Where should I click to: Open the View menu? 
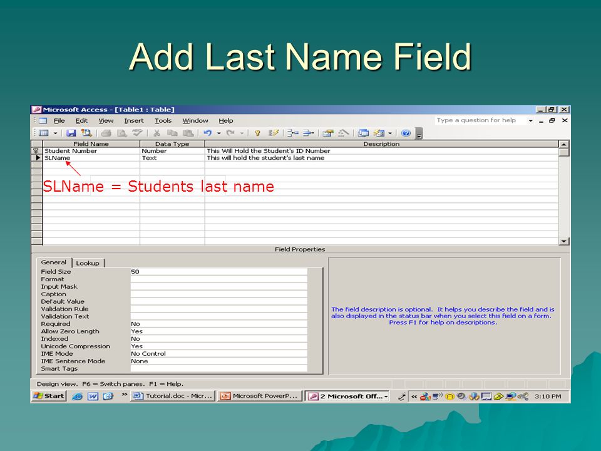[x=106, y=120]
